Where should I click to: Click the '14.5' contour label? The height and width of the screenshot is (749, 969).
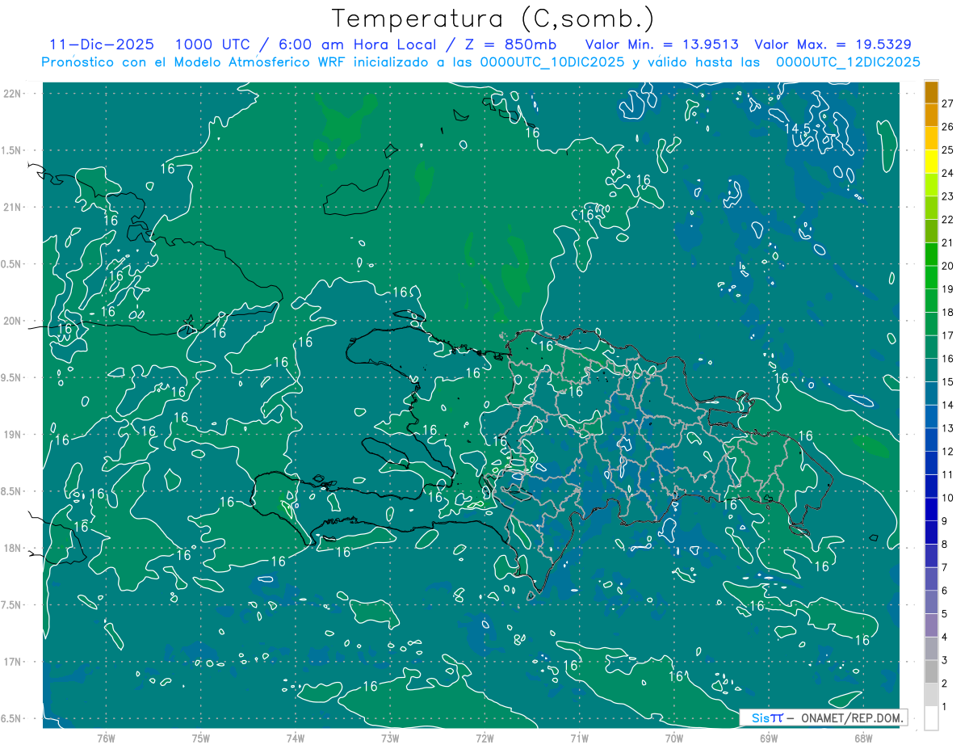pyautogui.click(x=799, y=128)
